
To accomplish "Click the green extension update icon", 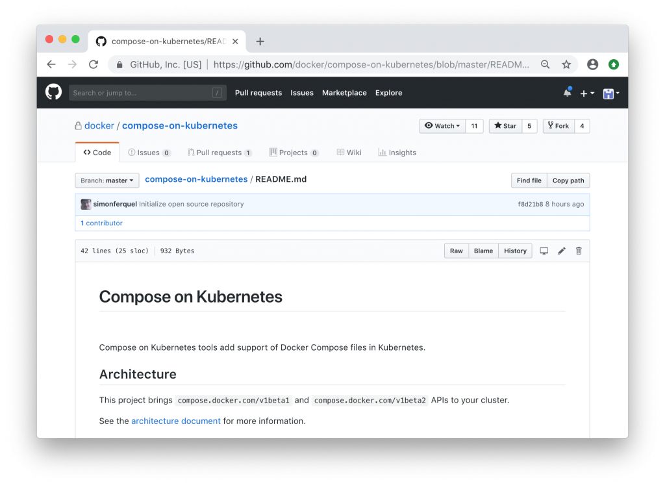I will (614, 64).
